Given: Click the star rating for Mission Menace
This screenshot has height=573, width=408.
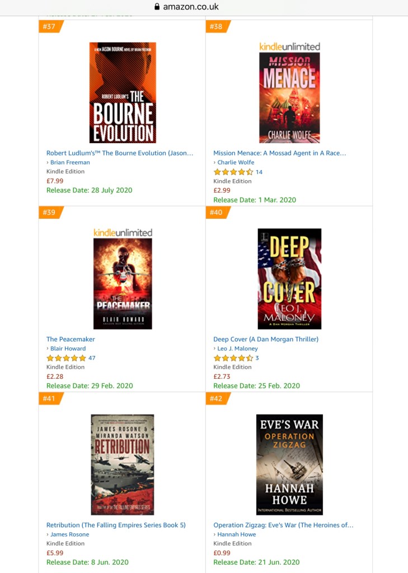Looking at the screenshot, I should pos(233,172).
